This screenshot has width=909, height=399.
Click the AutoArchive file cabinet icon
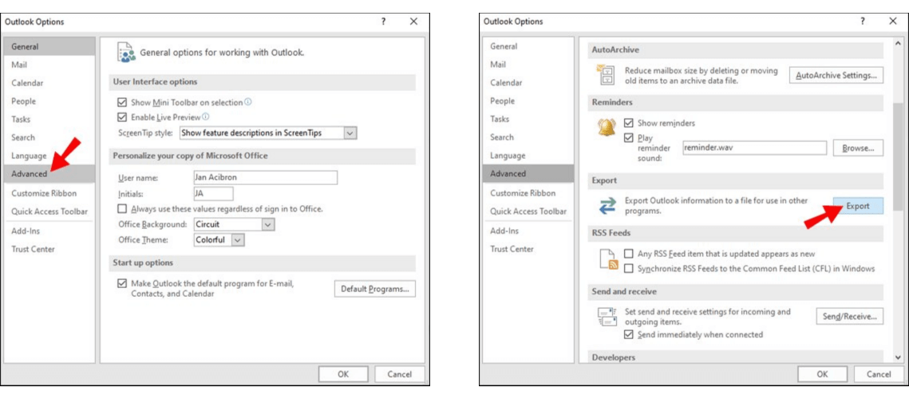(x=605, y=76)
